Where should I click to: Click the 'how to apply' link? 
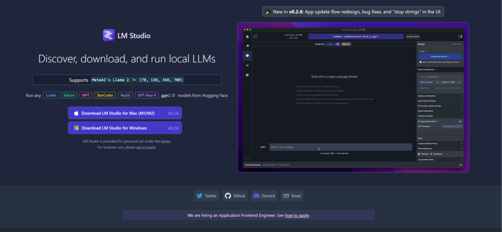pyautogui.click(x=297, y=215)
